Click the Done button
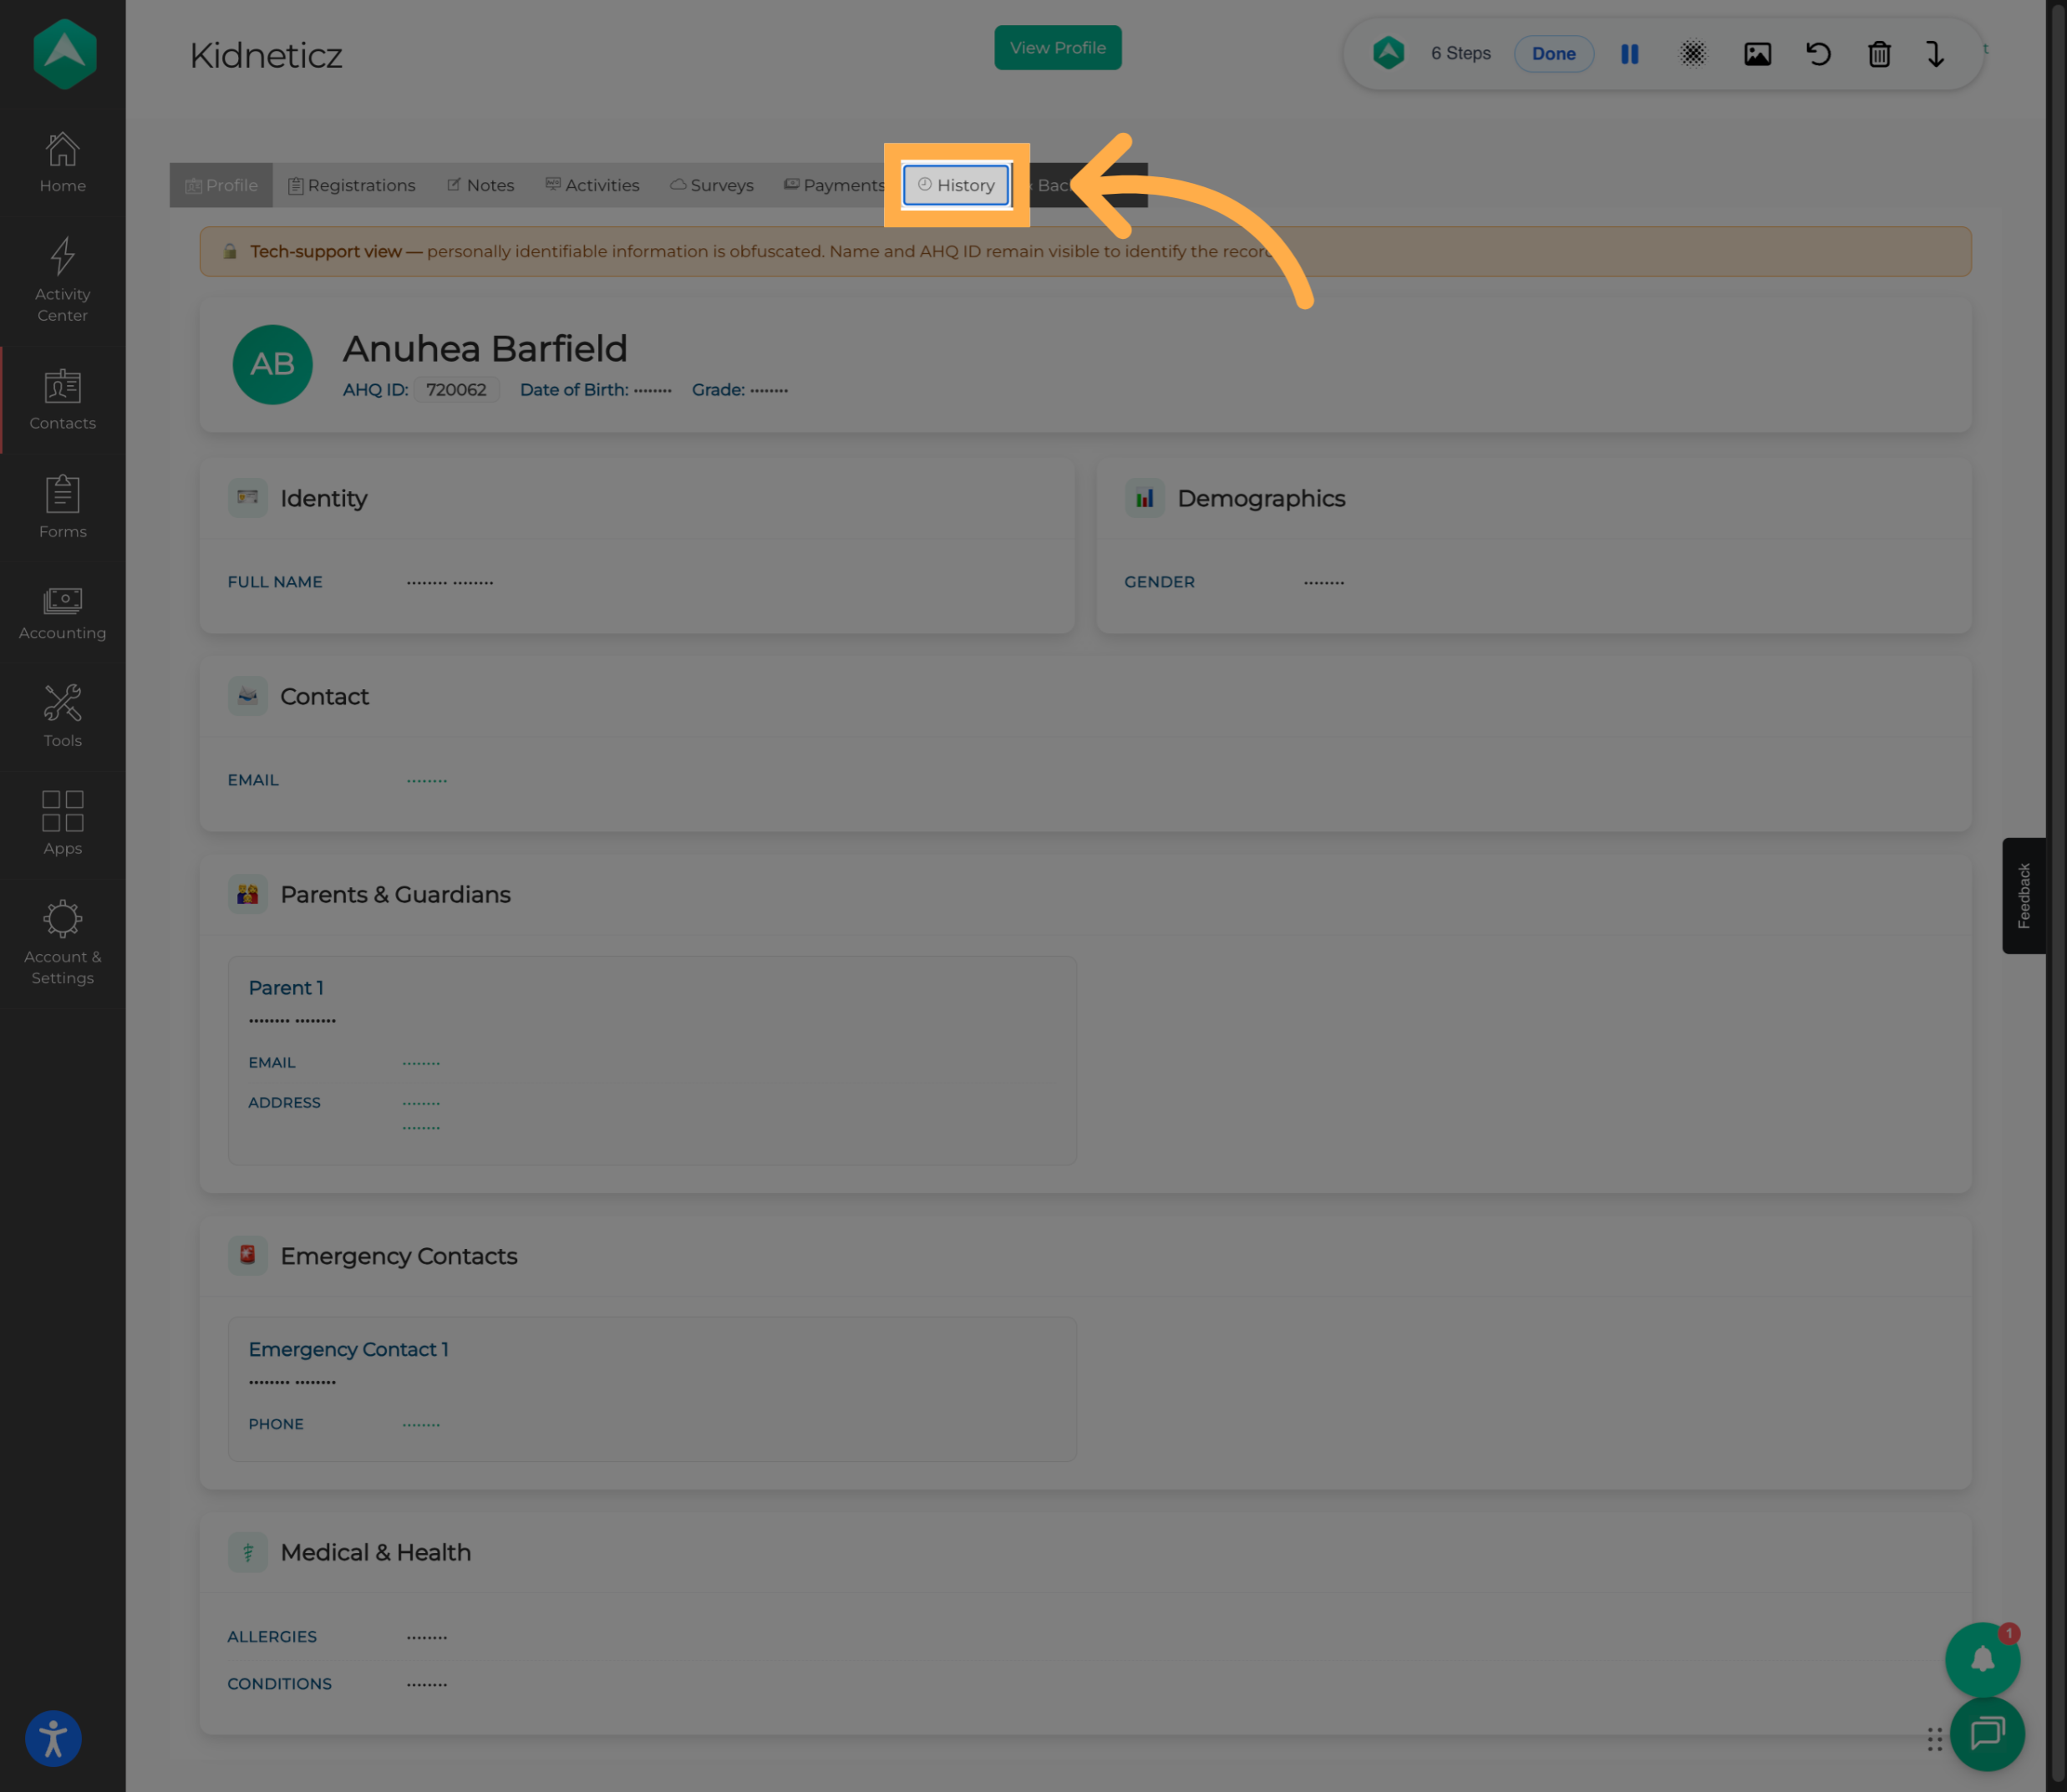Image resolution: width=2067 pixels, height=1792 pixels. click(1553, 54)
